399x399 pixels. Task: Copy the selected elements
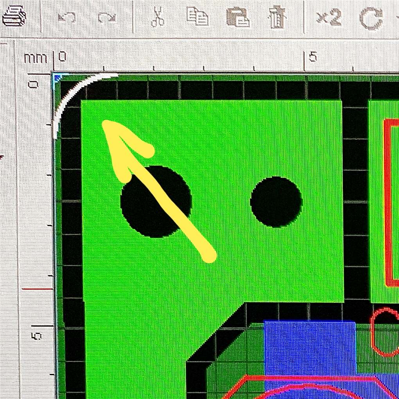tap(198, 16)
